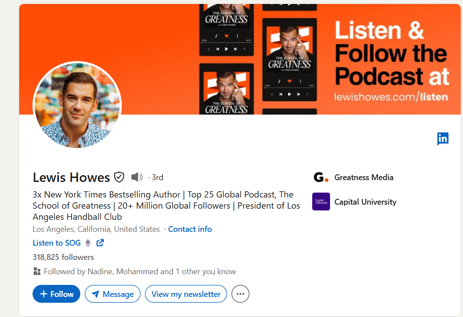Click the Capital University purple logo

tap(321, 202)
